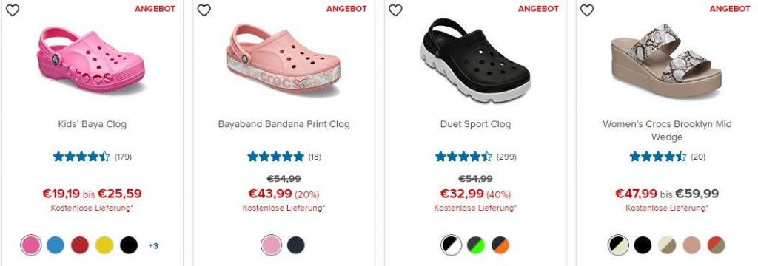
Task: Open Women's Crocs Brooklyn Mid Wedge title
Action: tap(667, 130)
